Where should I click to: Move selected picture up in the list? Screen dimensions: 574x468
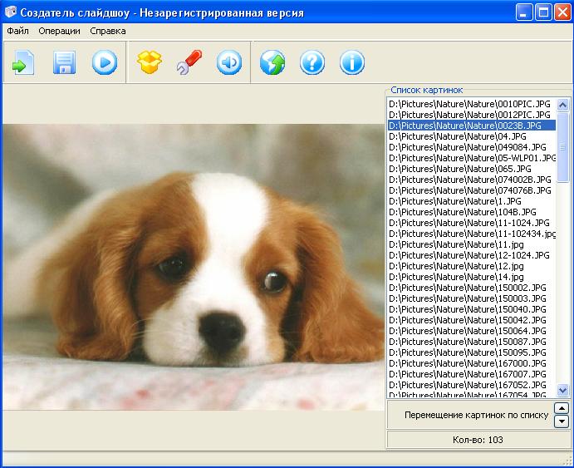pos(561,408)
